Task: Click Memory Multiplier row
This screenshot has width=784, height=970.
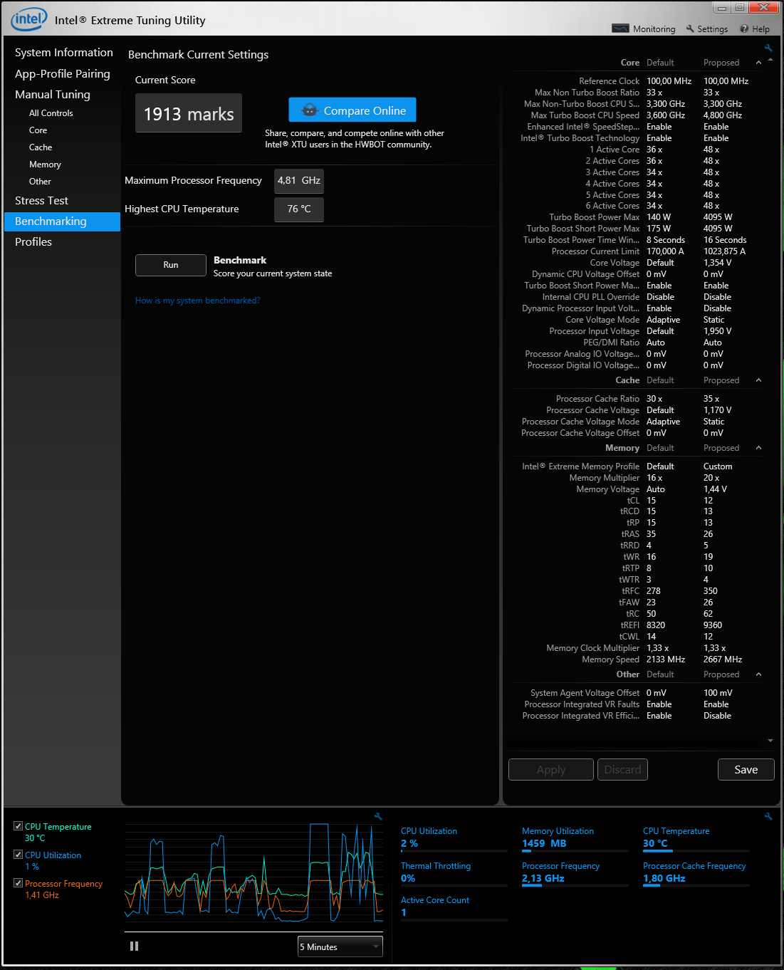Action: 636,478
